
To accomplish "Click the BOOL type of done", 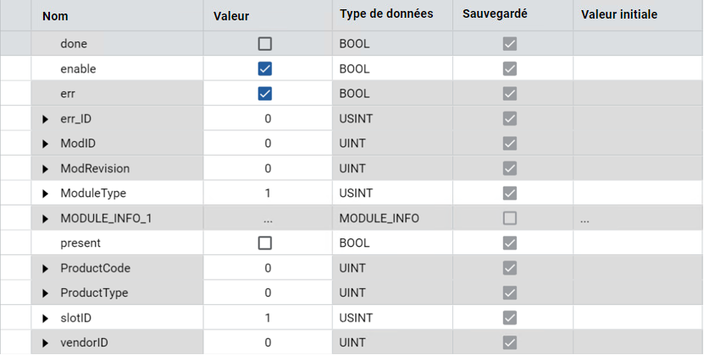I will coord(354,44).
